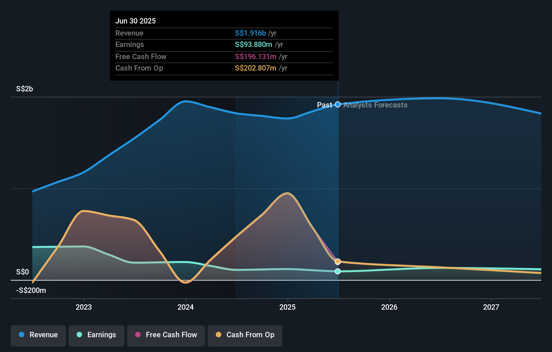Click the pink Free Cash Flow legend dot
The image size is (552, 352).
click(137, 335)
